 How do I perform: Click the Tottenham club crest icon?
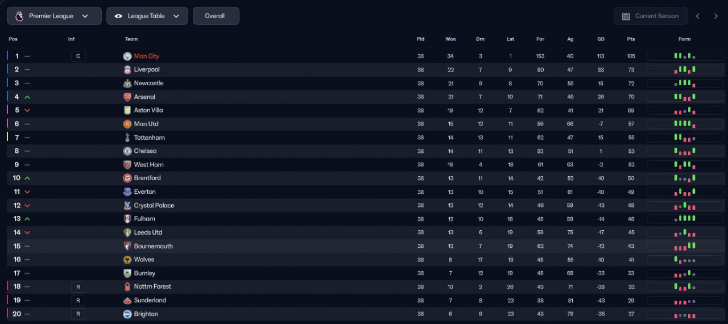pyautogui.click(x=127, y=138)
